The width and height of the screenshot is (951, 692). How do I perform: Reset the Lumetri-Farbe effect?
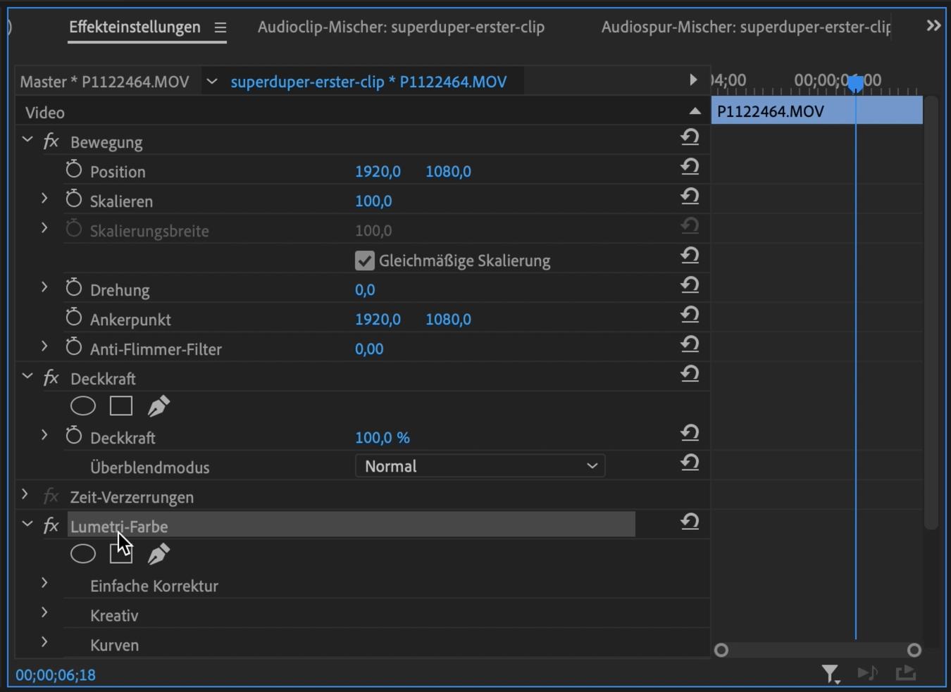click(x=690, y=522)
